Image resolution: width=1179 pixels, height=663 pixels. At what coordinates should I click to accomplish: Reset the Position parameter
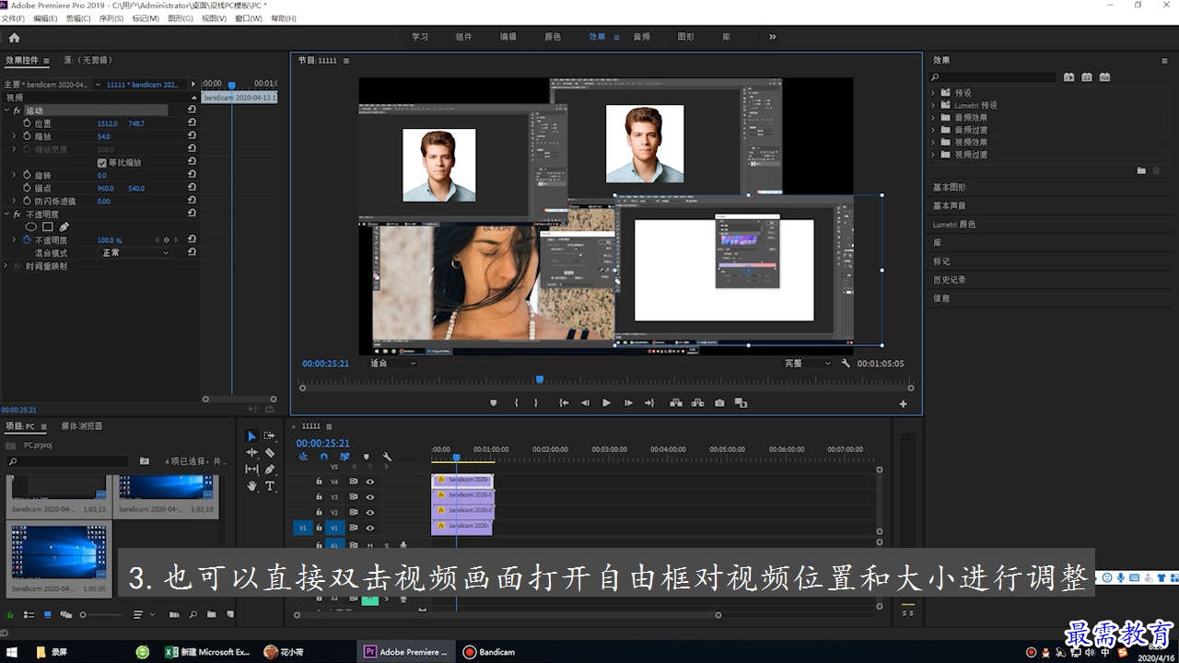coord(192,122)
